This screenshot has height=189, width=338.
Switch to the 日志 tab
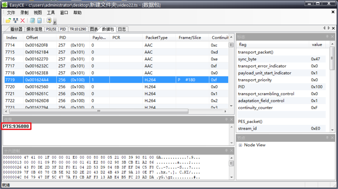122,29
